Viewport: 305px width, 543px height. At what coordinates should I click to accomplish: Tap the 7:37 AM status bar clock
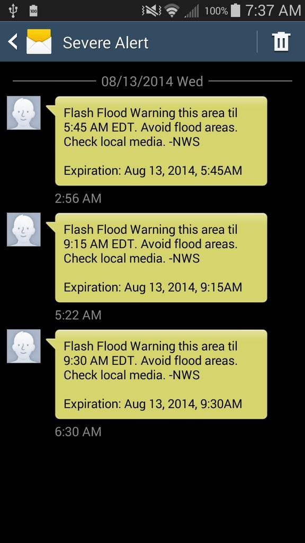(273, 11)
